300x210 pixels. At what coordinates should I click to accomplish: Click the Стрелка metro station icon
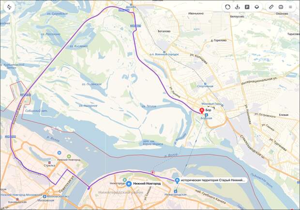click(49, 162)
